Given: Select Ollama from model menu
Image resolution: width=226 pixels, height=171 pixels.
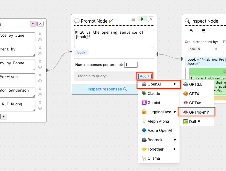Looking at the screenshot, I should point(159,158).
